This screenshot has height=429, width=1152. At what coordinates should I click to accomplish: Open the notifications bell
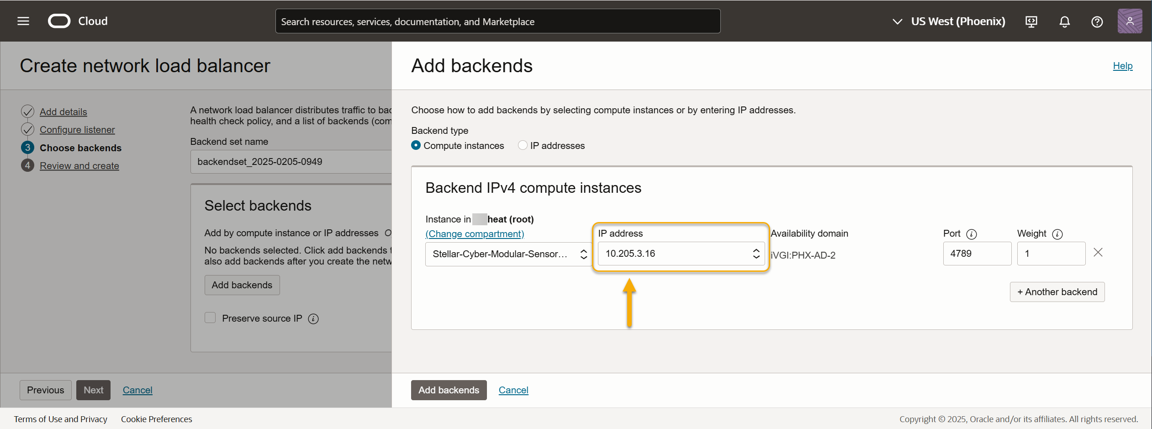pyautogui.click(x=1065, y=21)
